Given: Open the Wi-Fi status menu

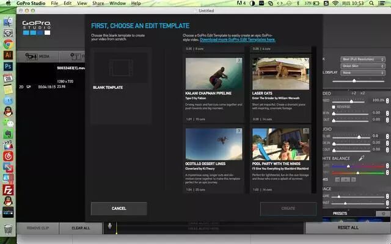Looking at the screenshot, I should point(335,3).
